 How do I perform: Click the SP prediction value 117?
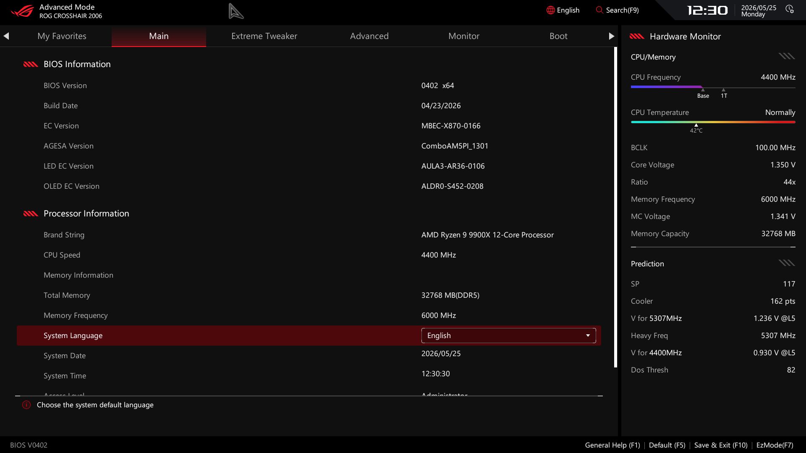[789, 284]
